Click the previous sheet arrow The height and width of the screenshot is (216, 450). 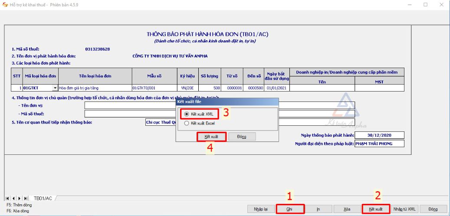click(13, 198)
